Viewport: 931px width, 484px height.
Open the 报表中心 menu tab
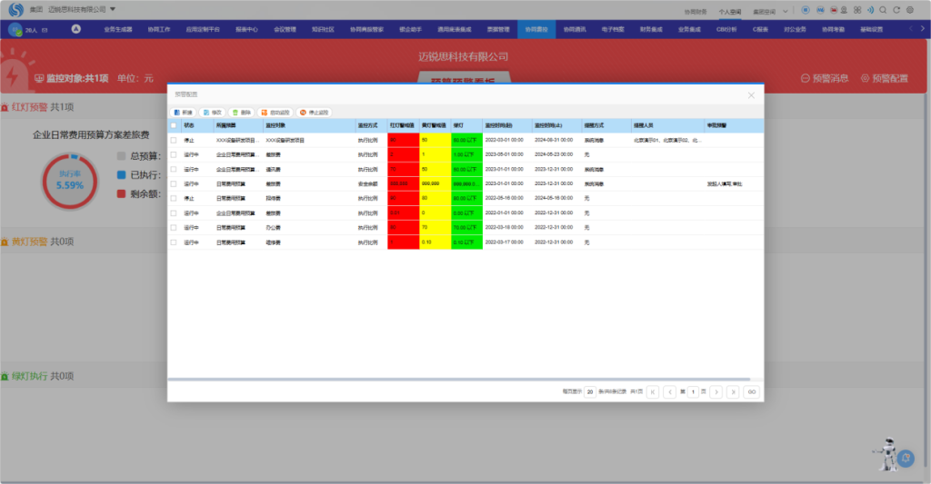coord(246,29)
